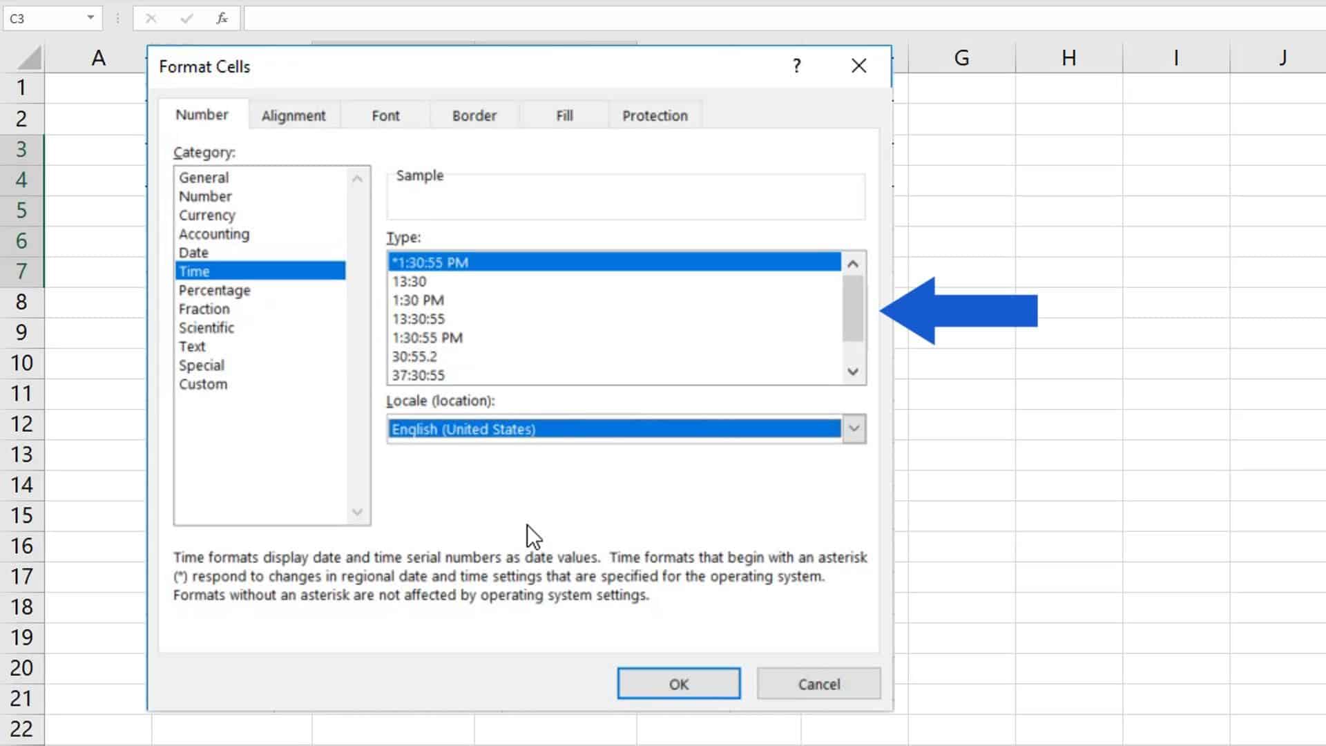The width and height of the screenshot is (1326, 746).
Task: Open the Name Box dropdown arrow
Action: 90,19
